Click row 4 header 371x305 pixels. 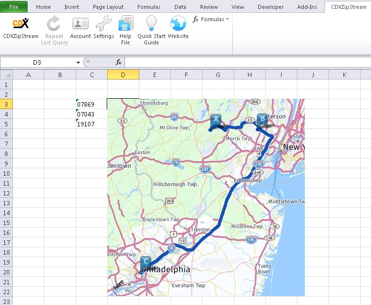coord(6,114)
